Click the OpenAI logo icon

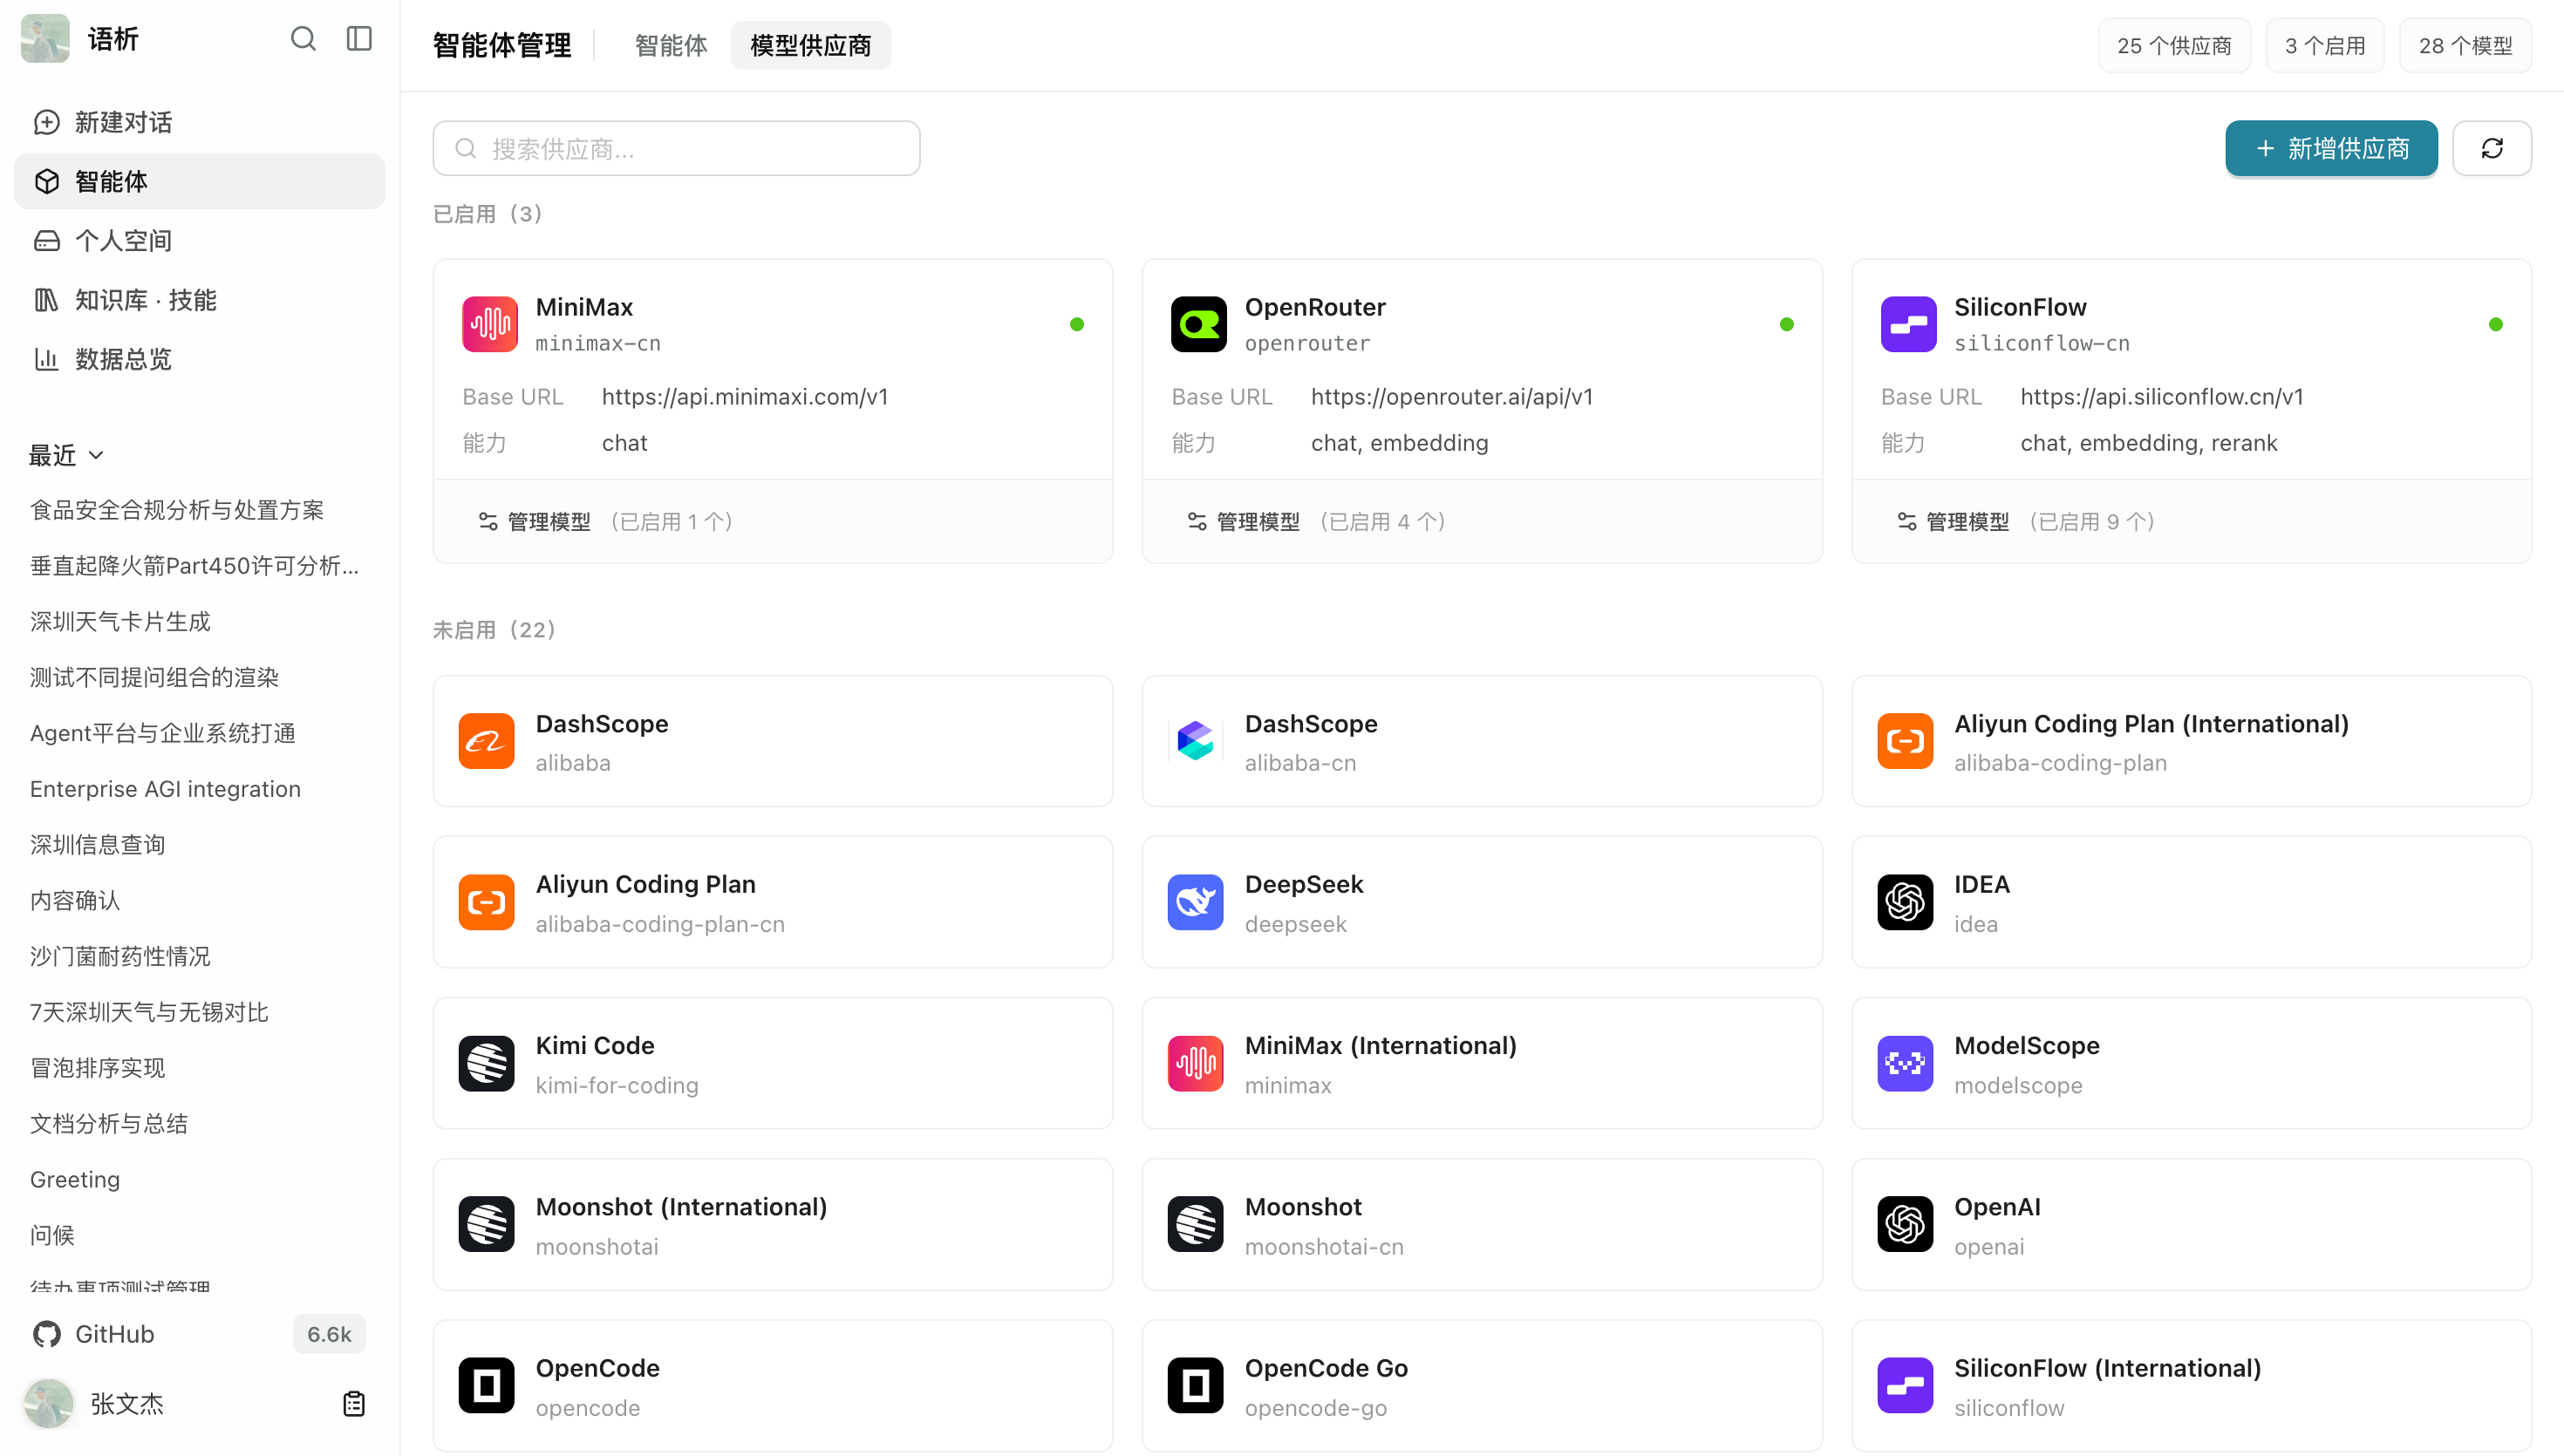(x=1905, y=1224)
